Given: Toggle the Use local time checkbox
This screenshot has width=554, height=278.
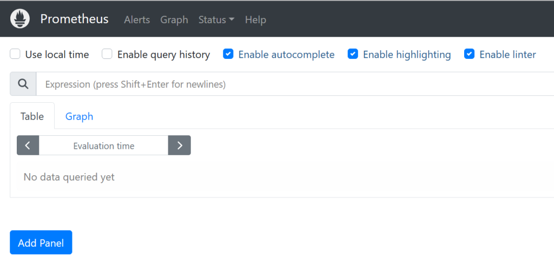Looking at the screenshot, I should pos(16,54).
